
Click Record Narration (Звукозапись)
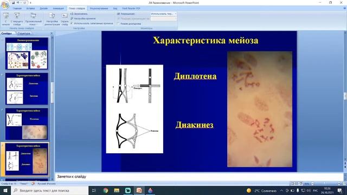click(79, 14)
